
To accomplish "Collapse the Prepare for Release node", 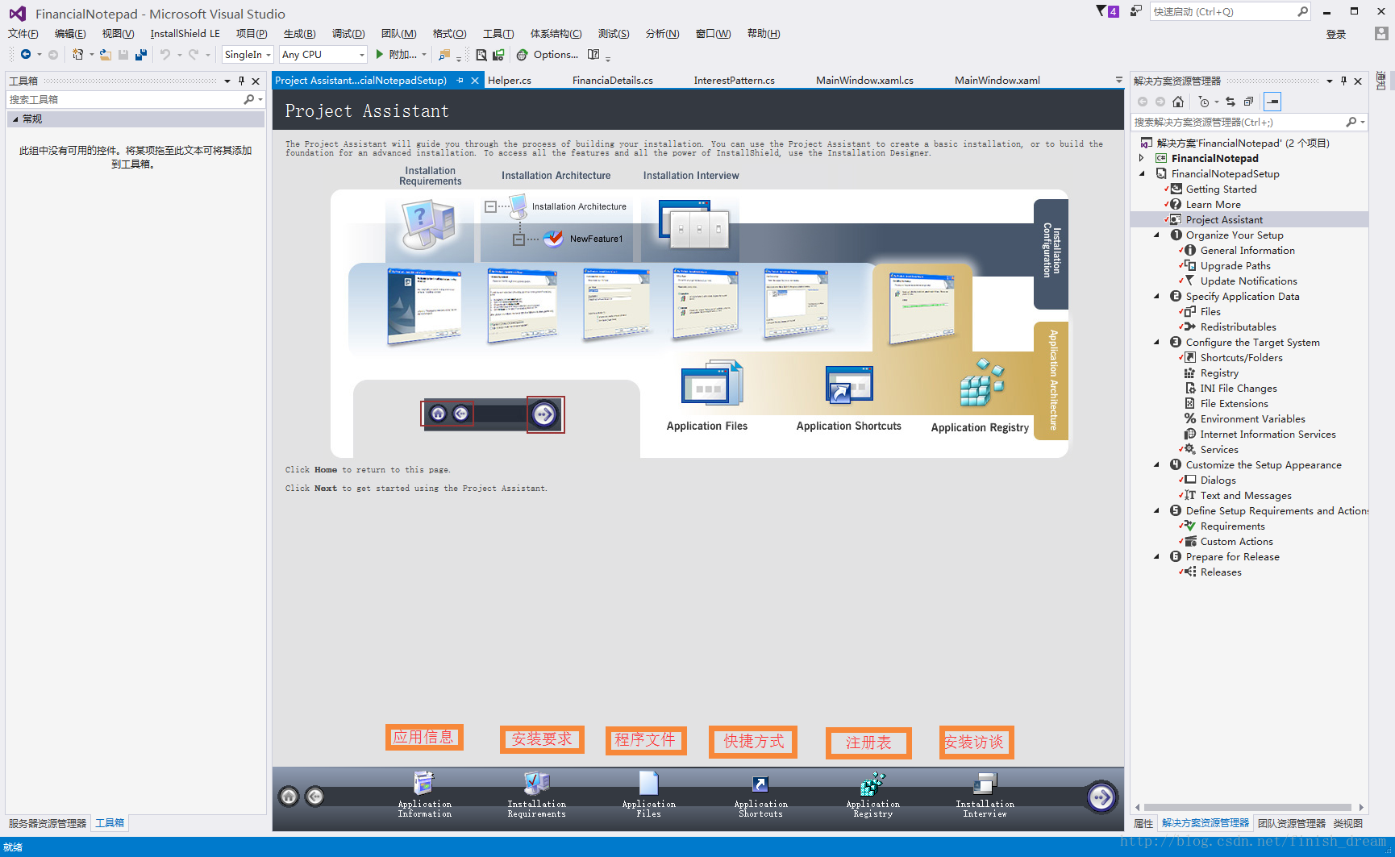I will tap(1156, 556).
